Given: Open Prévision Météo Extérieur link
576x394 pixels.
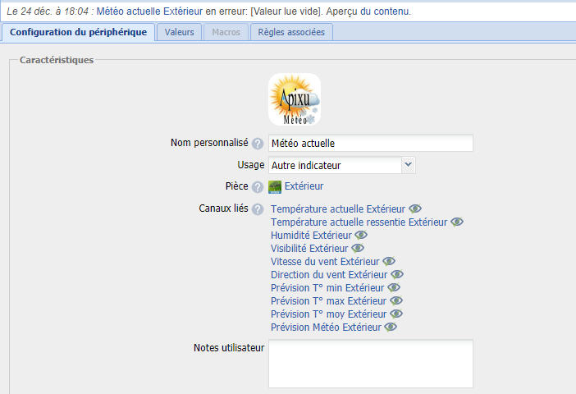Looking at the screenshot, I should [x=326, y=328].
